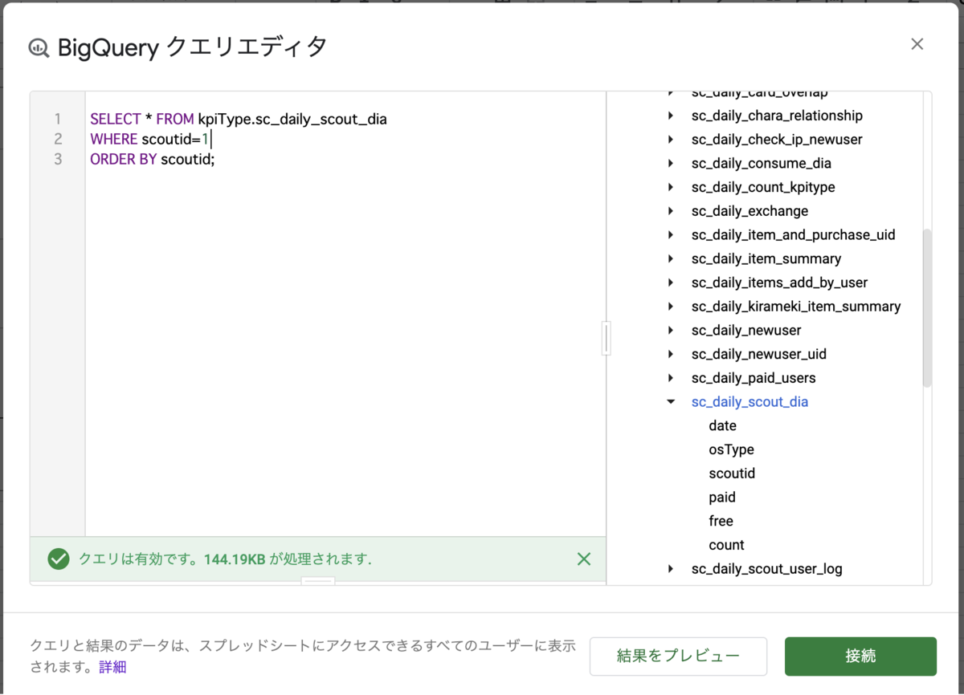Select highlighted sc_daily_scout_dia table name

750,402
